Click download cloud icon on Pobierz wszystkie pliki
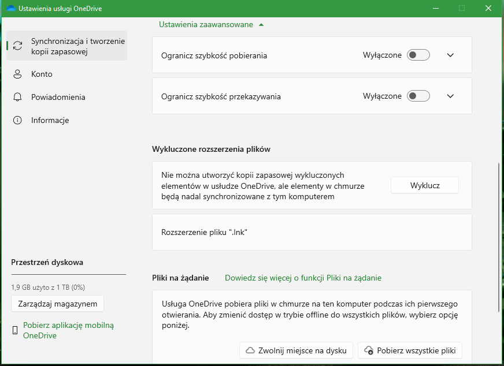This screenshot has height=366, width=504. pos(369,350)
